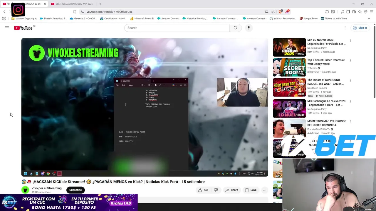Click the Sign in button
Image resolution: width=376 pixels, height=211 pixels.
(360, 28)
